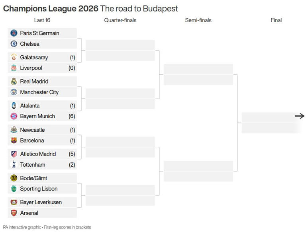Click the Real Madrid club crest
The width and height of the screenshot is (306, 232).
tap(14, 82)
